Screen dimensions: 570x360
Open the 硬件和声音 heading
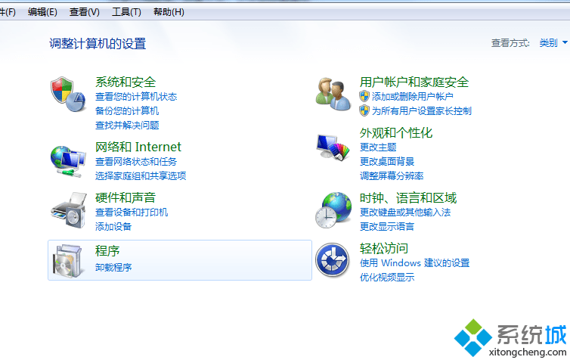pos(125,197)
